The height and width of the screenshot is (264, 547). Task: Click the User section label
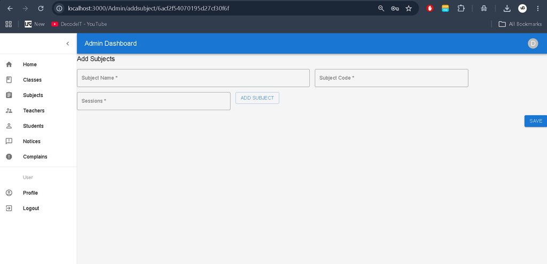coord(28,178)
